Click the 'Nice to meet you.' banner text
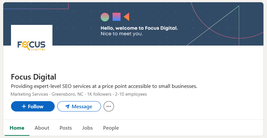This screenshot has height=138, width=267. pyautogui.click(x=122, y=34)
